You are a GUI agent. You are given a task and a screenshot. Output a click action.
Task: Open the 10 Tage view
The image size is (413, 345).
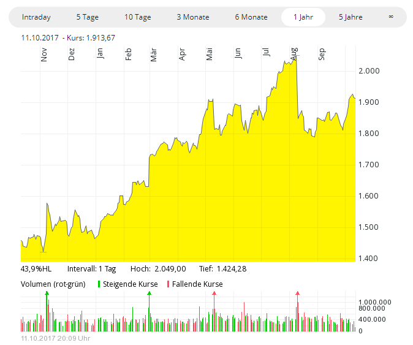pyautogui.click(x=138, y=17)
